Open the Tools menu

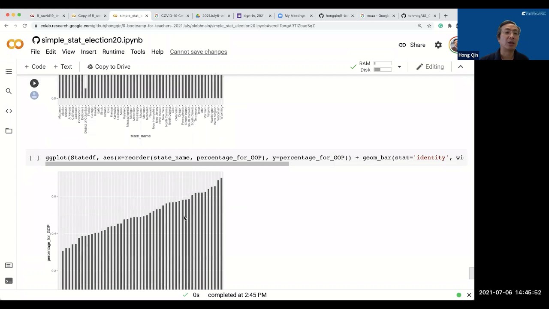(x=138, y=52)
